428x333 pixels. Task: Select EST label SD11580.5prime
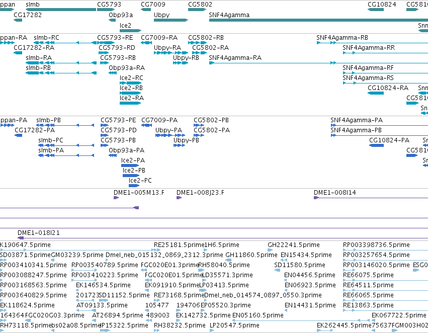(300, 265)
